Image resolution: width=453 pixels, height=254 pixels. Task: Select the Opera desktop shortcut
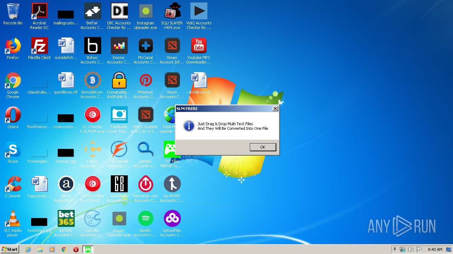point(13,118)
